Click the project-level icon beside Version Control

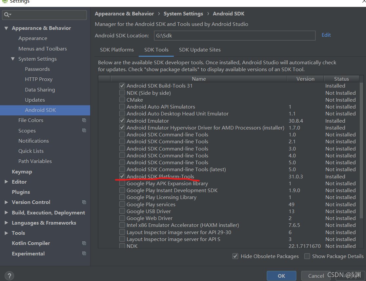[x=84, y=202]
